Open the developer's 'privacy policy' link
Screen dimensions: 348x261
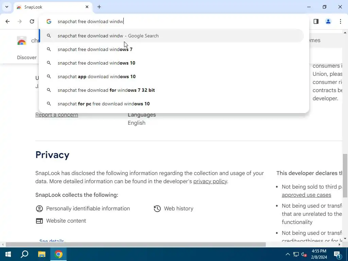(210, 181)
